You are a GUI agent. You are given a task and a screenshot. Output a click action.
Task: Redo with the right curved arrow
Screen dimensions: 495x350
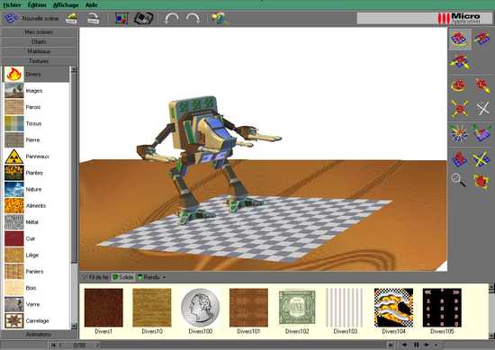(x=193, y=19)
